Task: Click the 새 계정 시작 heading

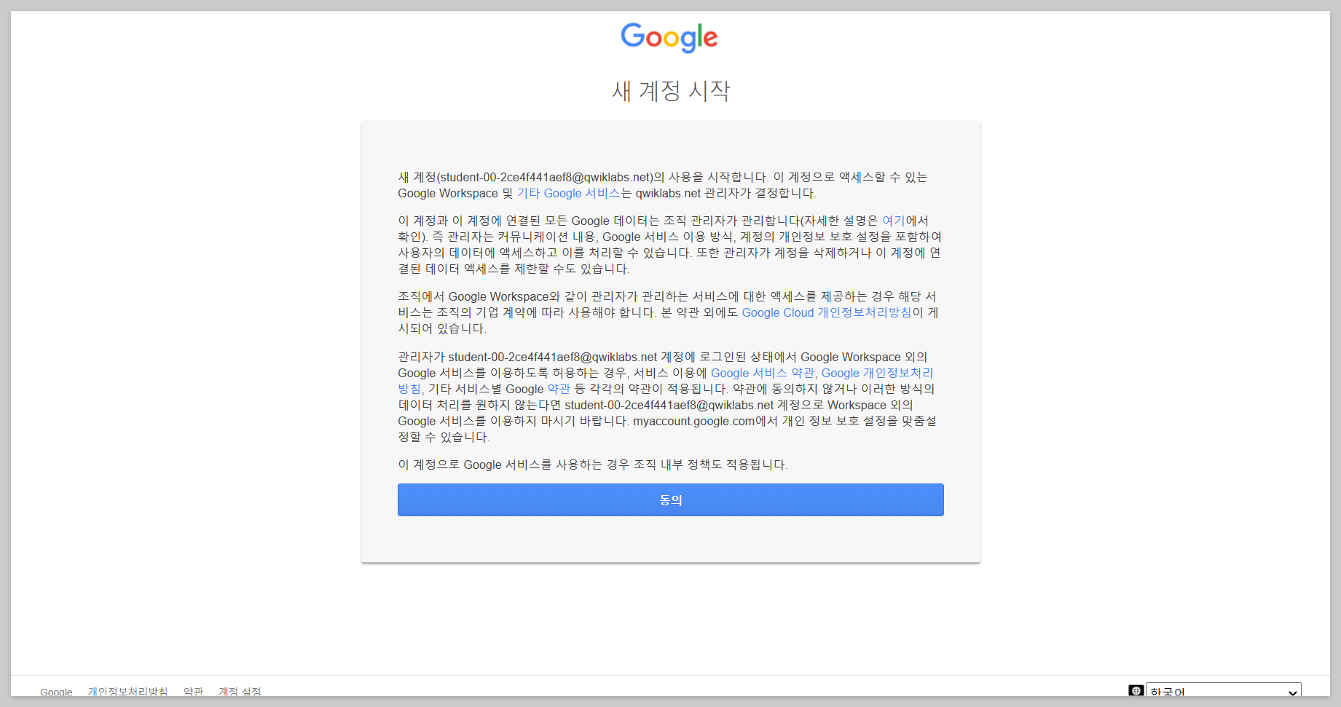Action: coord(670,90)
